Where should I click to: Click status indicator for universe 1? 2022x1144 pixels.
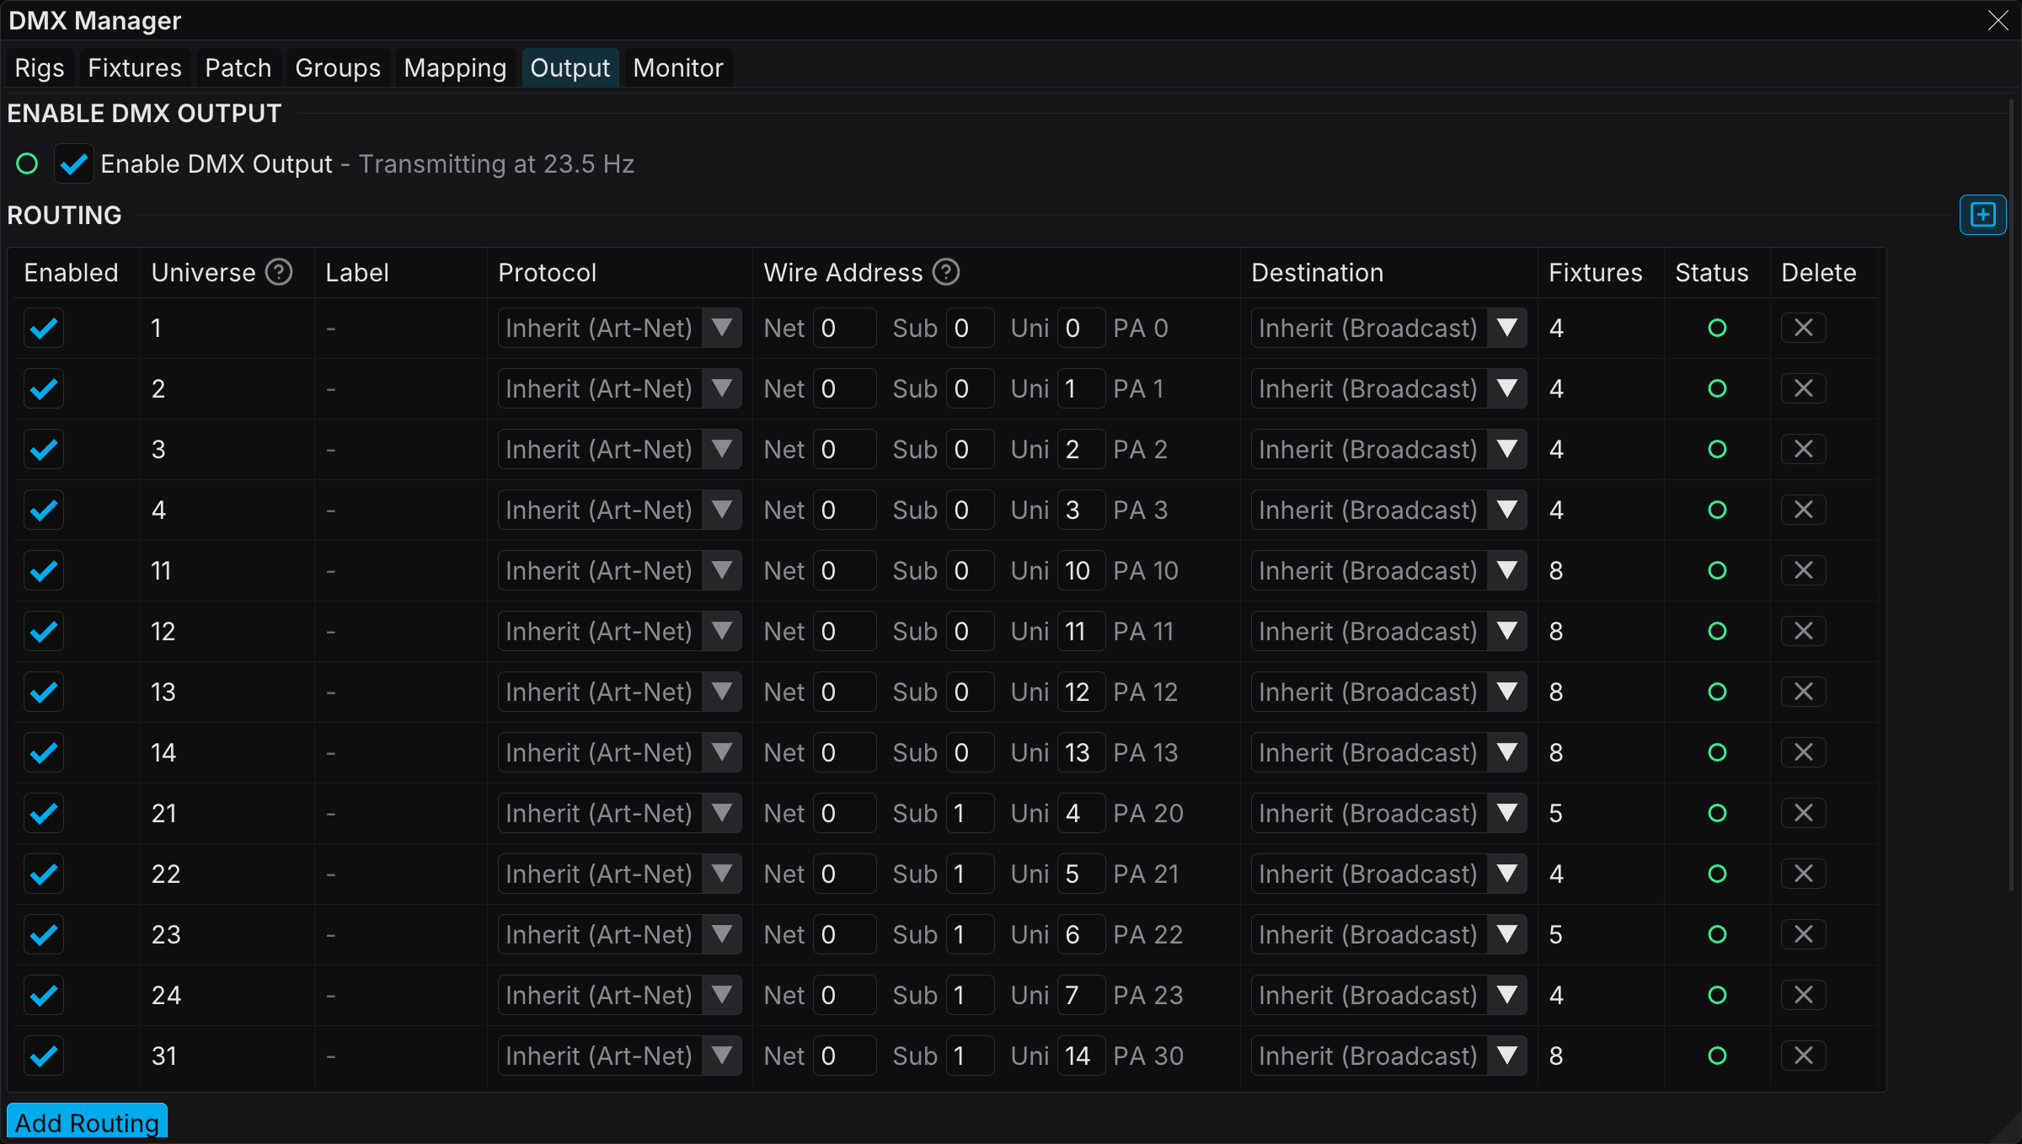click(1717, 328)
